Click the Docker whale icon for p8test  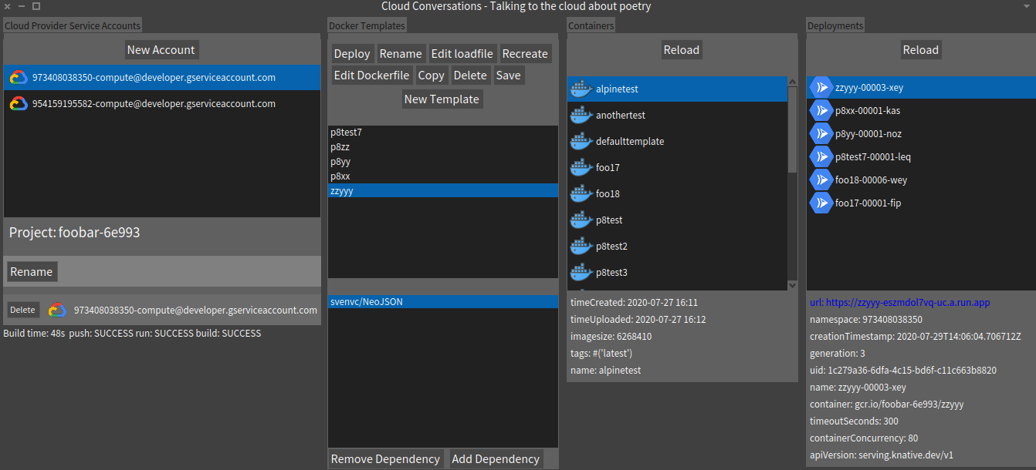pos(581,220)
